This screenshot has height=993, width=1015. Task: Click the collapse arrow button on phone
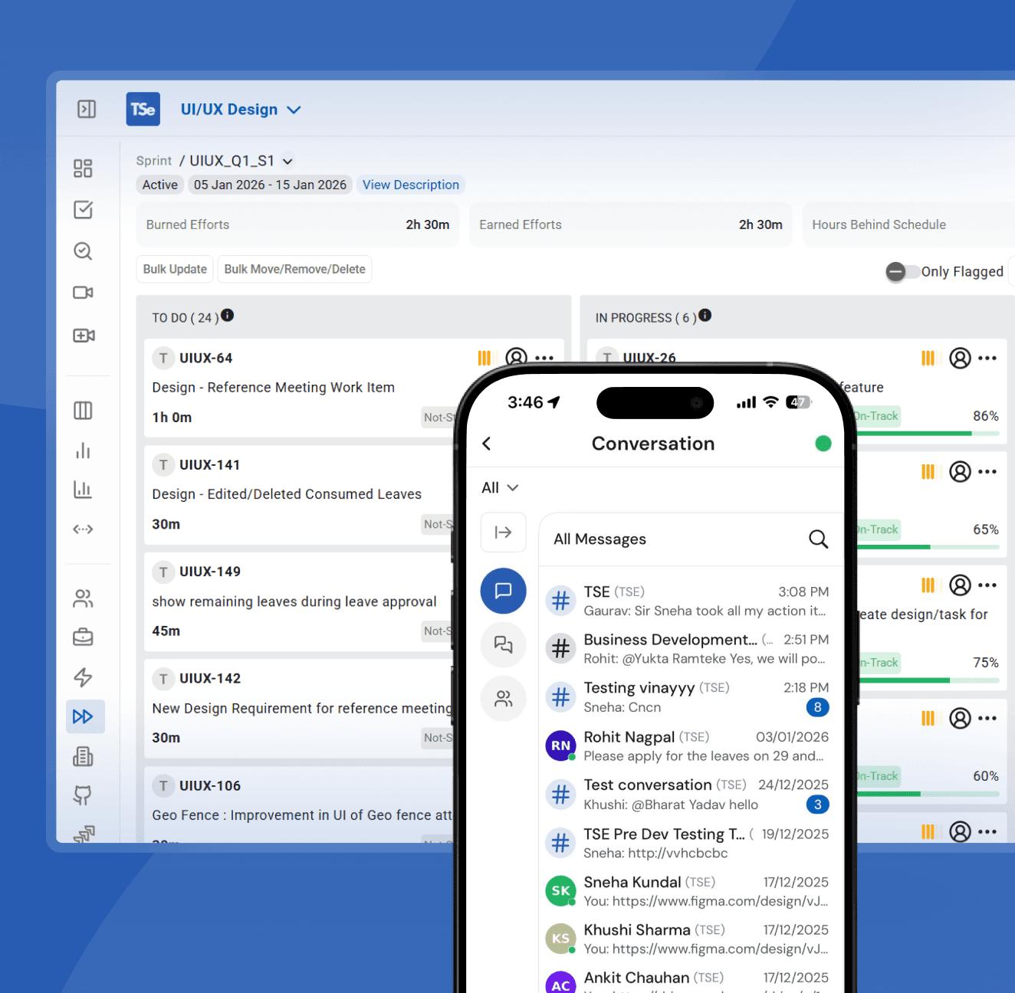coord(503,533)
